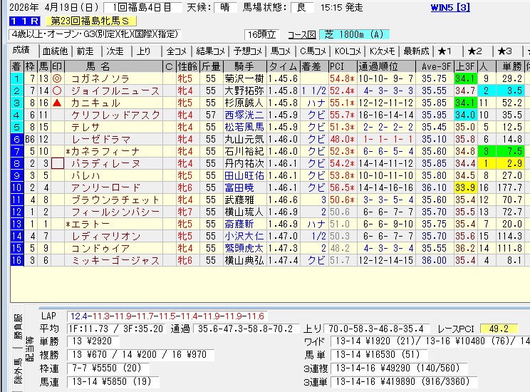Toggle the empty mark box for パラディレーヌ
Screen dimensions: 530x392
(57, 163)
